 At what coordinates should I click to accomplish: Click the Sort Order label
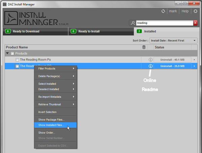(x=140, y=41)
